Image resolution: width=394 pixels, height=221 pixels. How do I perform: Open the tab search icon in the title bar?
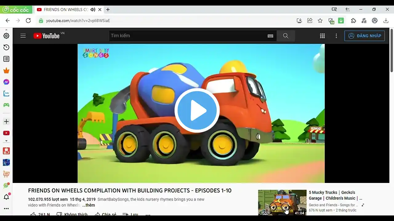click(334, 10)
